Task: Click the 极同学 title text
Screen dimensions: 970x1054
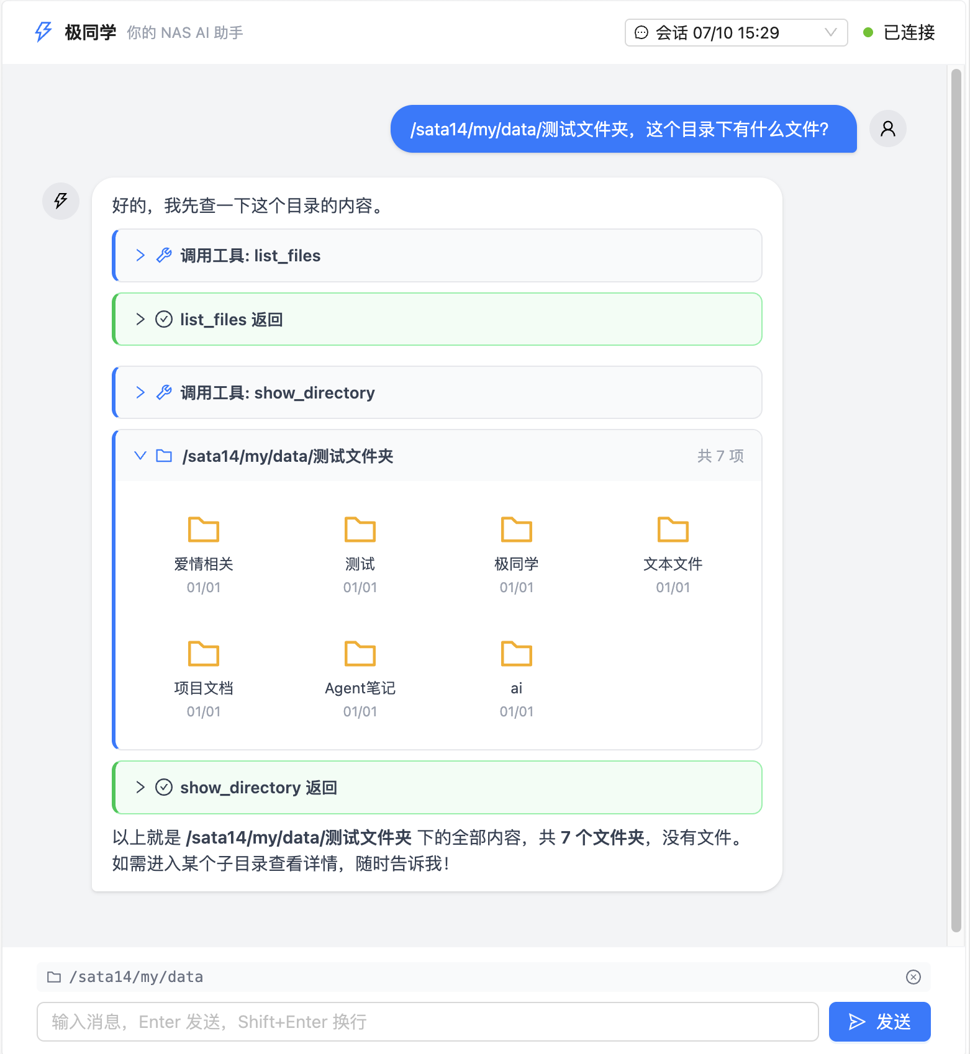Action: click(91, 32)
